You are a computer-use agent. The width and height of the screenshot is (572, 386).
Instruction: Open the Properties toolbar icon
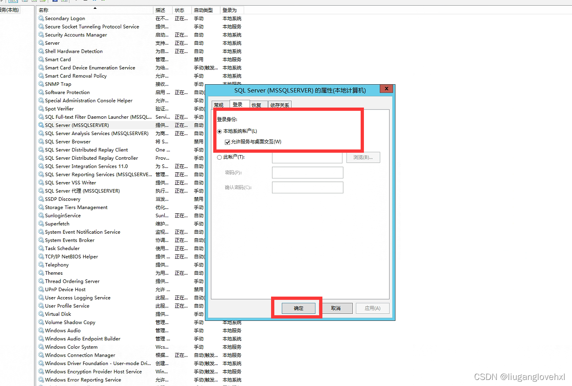(25, 2)
